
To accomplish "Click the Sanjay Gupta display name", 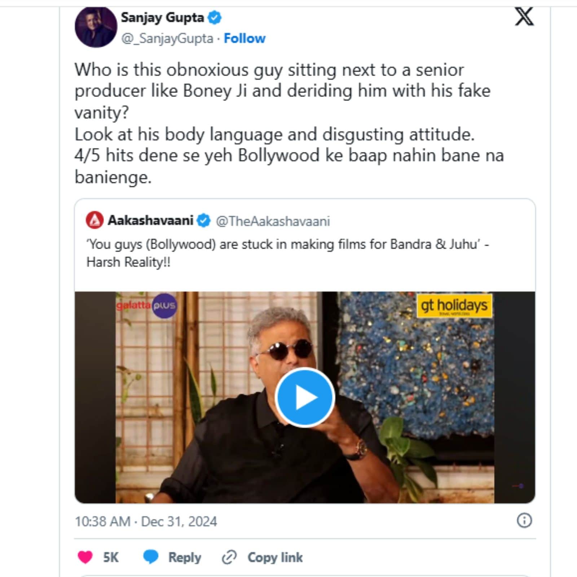I will point(162,17).
